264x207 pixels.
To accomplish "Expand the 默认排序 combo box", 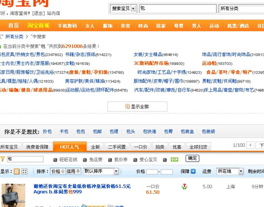I will tap(101, 171).
